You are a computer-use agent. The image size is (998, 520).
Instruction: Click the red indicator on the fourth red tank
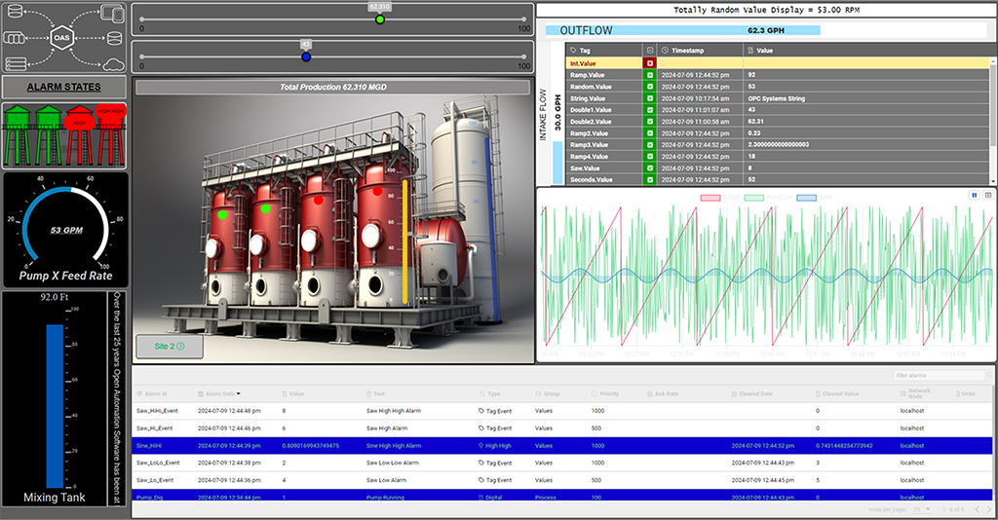pos(377,192)
